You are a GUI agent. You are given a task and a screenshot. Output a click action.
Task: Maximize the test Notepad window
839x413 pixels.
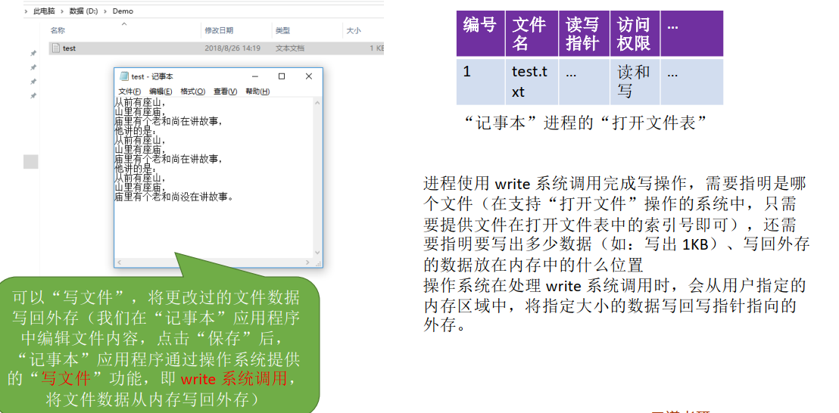click(x=282, y=76)
